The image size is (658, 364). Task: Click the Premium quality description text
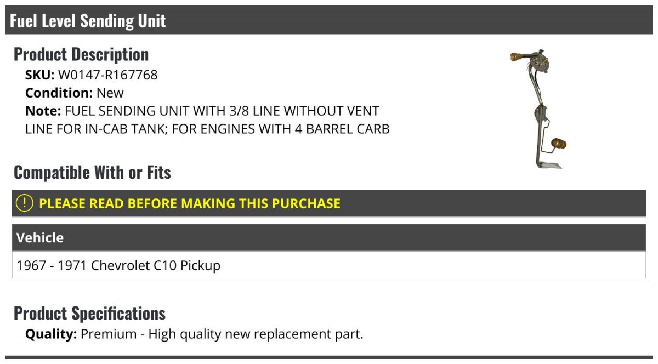[222, 334]
